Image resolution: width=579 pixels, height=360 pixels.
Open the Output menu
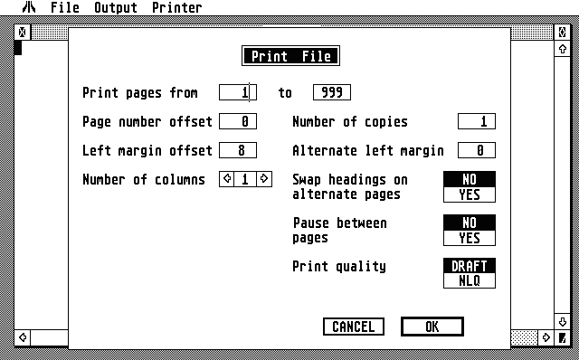point(116,7)
